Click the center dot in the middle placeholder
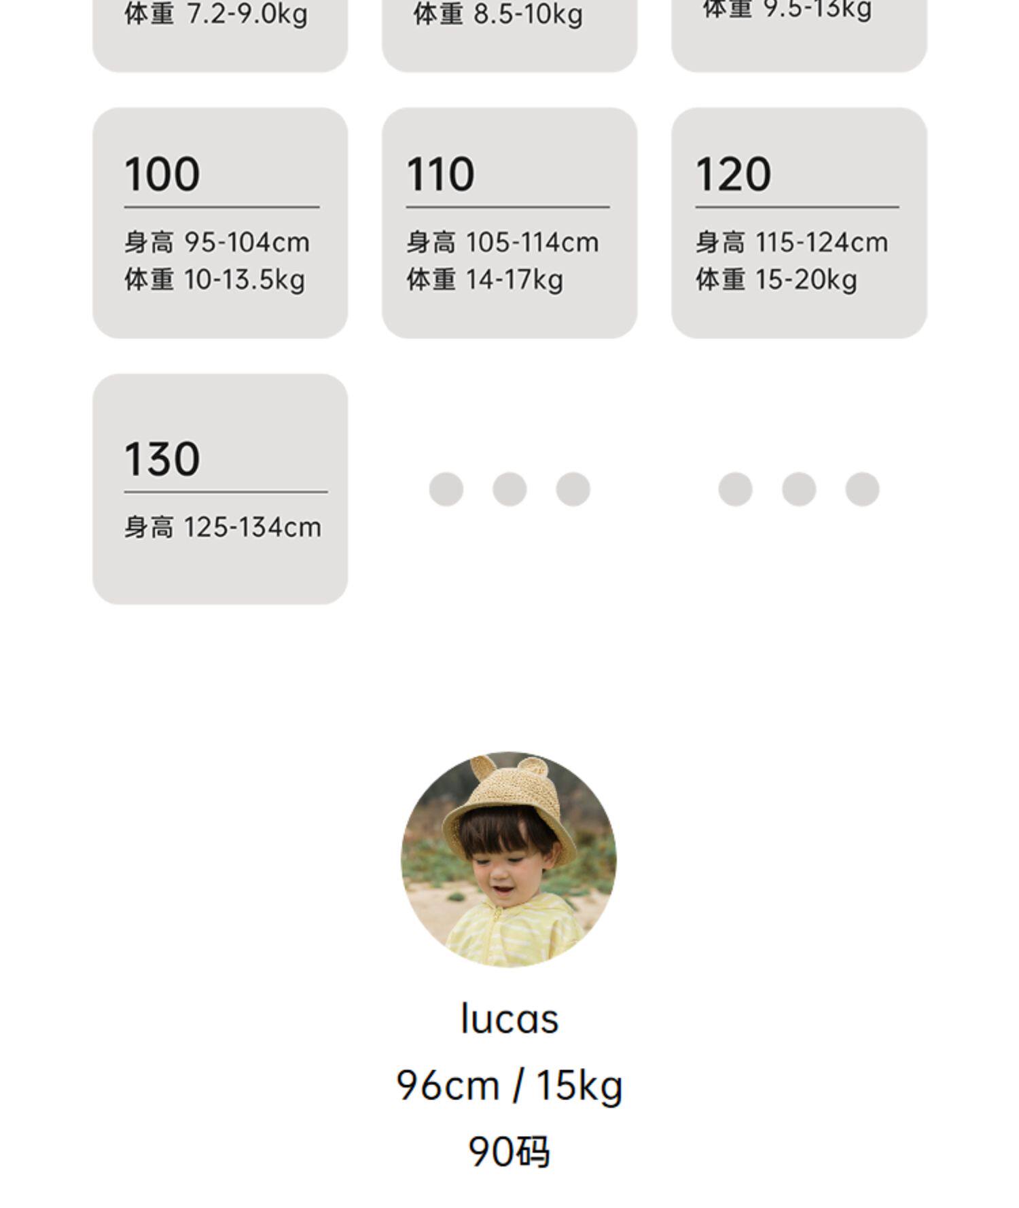 (509, 489)
